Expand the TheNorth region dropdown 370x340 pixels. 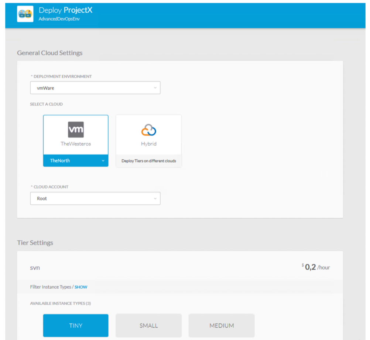[x=76, y=161]
